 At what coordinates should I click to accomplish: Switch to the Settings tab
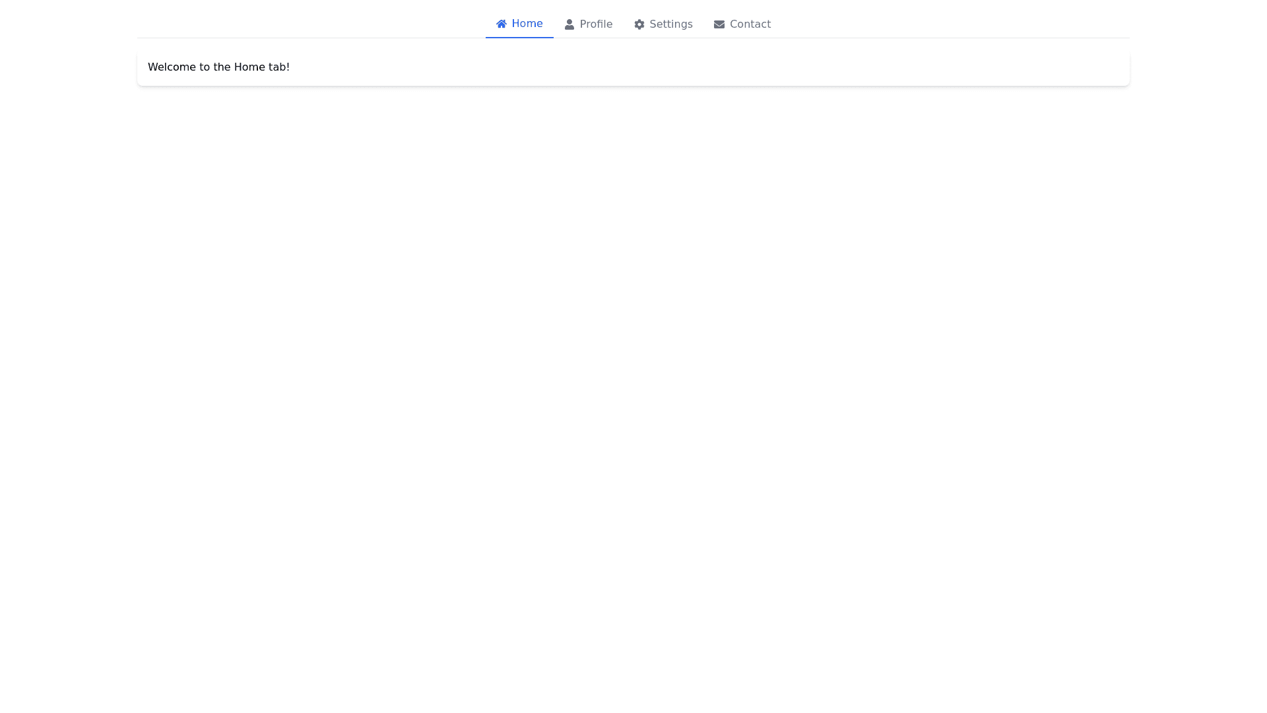[663, 24]
